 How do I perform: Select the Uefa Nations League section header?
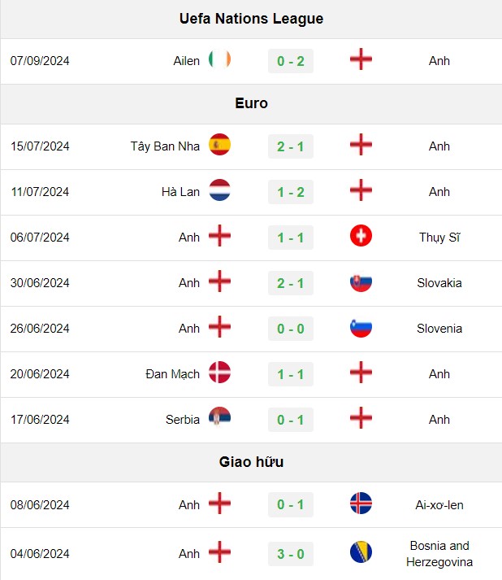tap(251, 19)
